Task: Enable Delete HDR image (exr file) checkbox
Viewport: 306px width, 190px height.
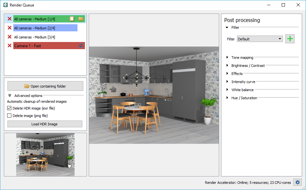Action: point(9,108)
